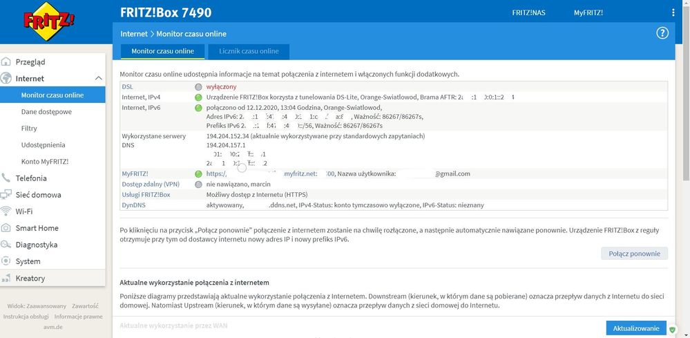
Task: Click the Zawartość footer link
Action: [x=85, y=306]
